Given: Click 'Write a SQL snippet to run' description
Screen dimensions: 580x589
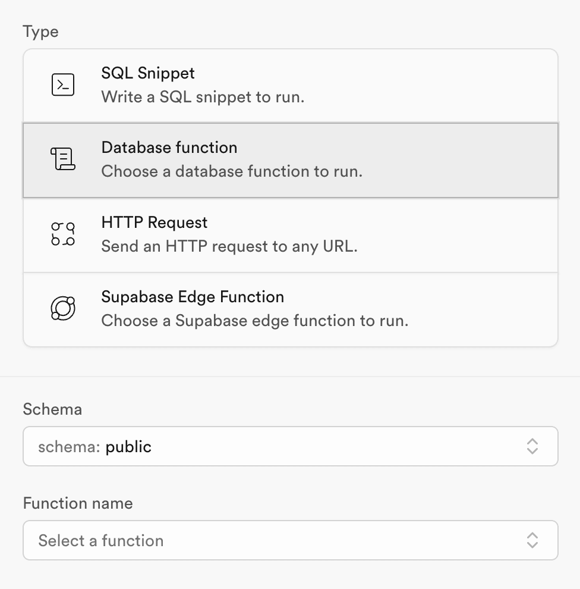Looking at the screenshot, I should point(203,98).
